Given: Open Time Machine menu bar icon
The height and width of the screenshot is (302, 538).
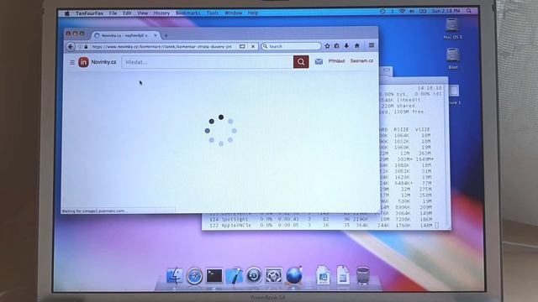Looking at the screenshot, I should 382,11.
